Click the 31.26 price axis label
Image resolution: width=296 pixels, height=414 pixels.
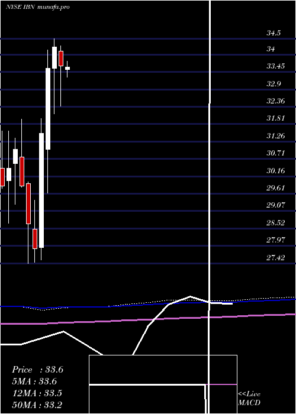[x=275, y=136]
